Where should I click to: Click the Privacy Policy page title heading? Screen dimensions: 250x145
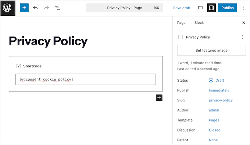coord(48,41)
